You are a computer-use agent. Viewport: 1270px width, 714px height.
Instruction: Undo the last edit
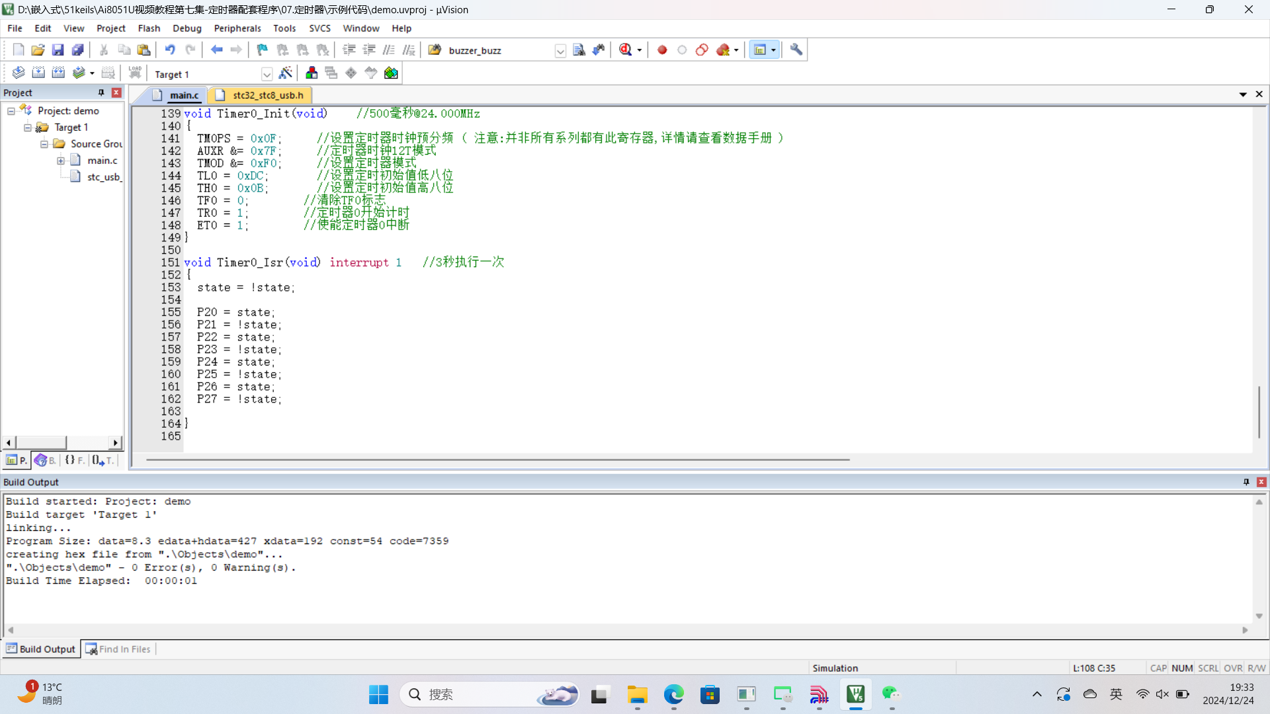click(x=170, y=50)
